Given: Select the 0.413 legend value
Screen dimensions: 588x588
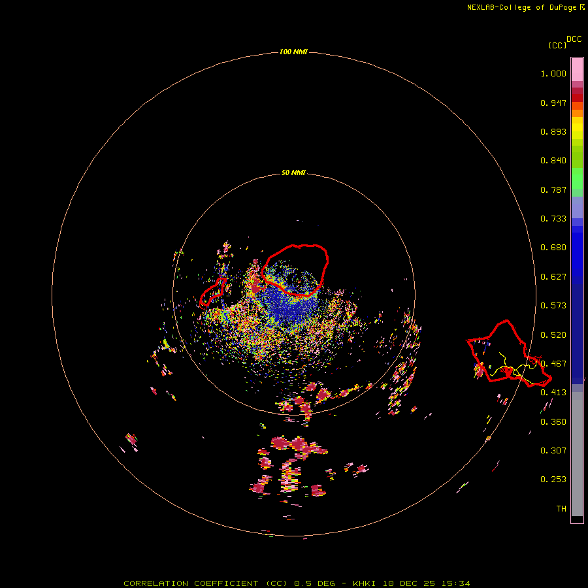Looking at the screenshot, I should 553,393.
